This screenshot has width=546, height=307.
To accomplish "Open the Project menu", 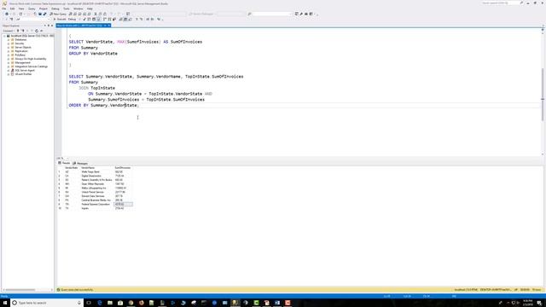I will (44, 9).
